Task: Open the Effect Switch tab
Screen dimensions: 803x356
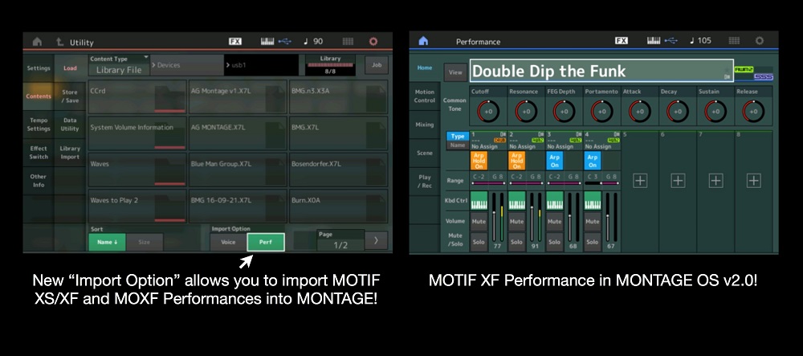Action: 39,153
